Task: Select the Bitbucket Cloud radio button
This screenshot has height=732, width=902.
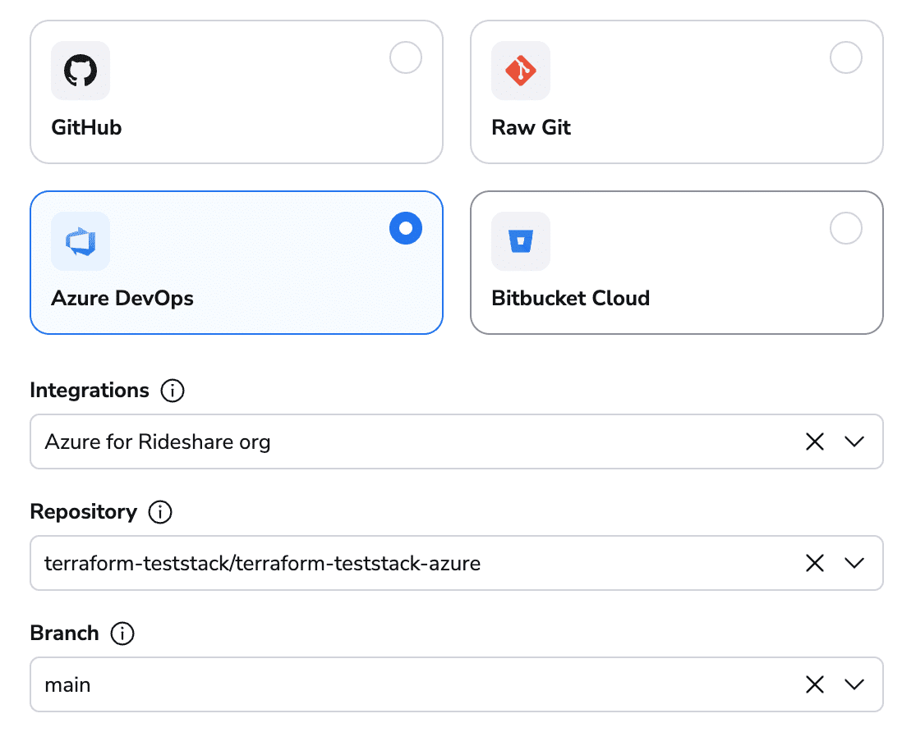Action: pos(845,228)
